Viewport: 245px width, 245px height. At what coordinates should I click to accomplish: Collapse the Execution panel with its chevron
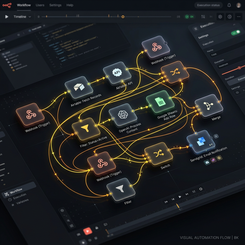[x=234, y=24]
